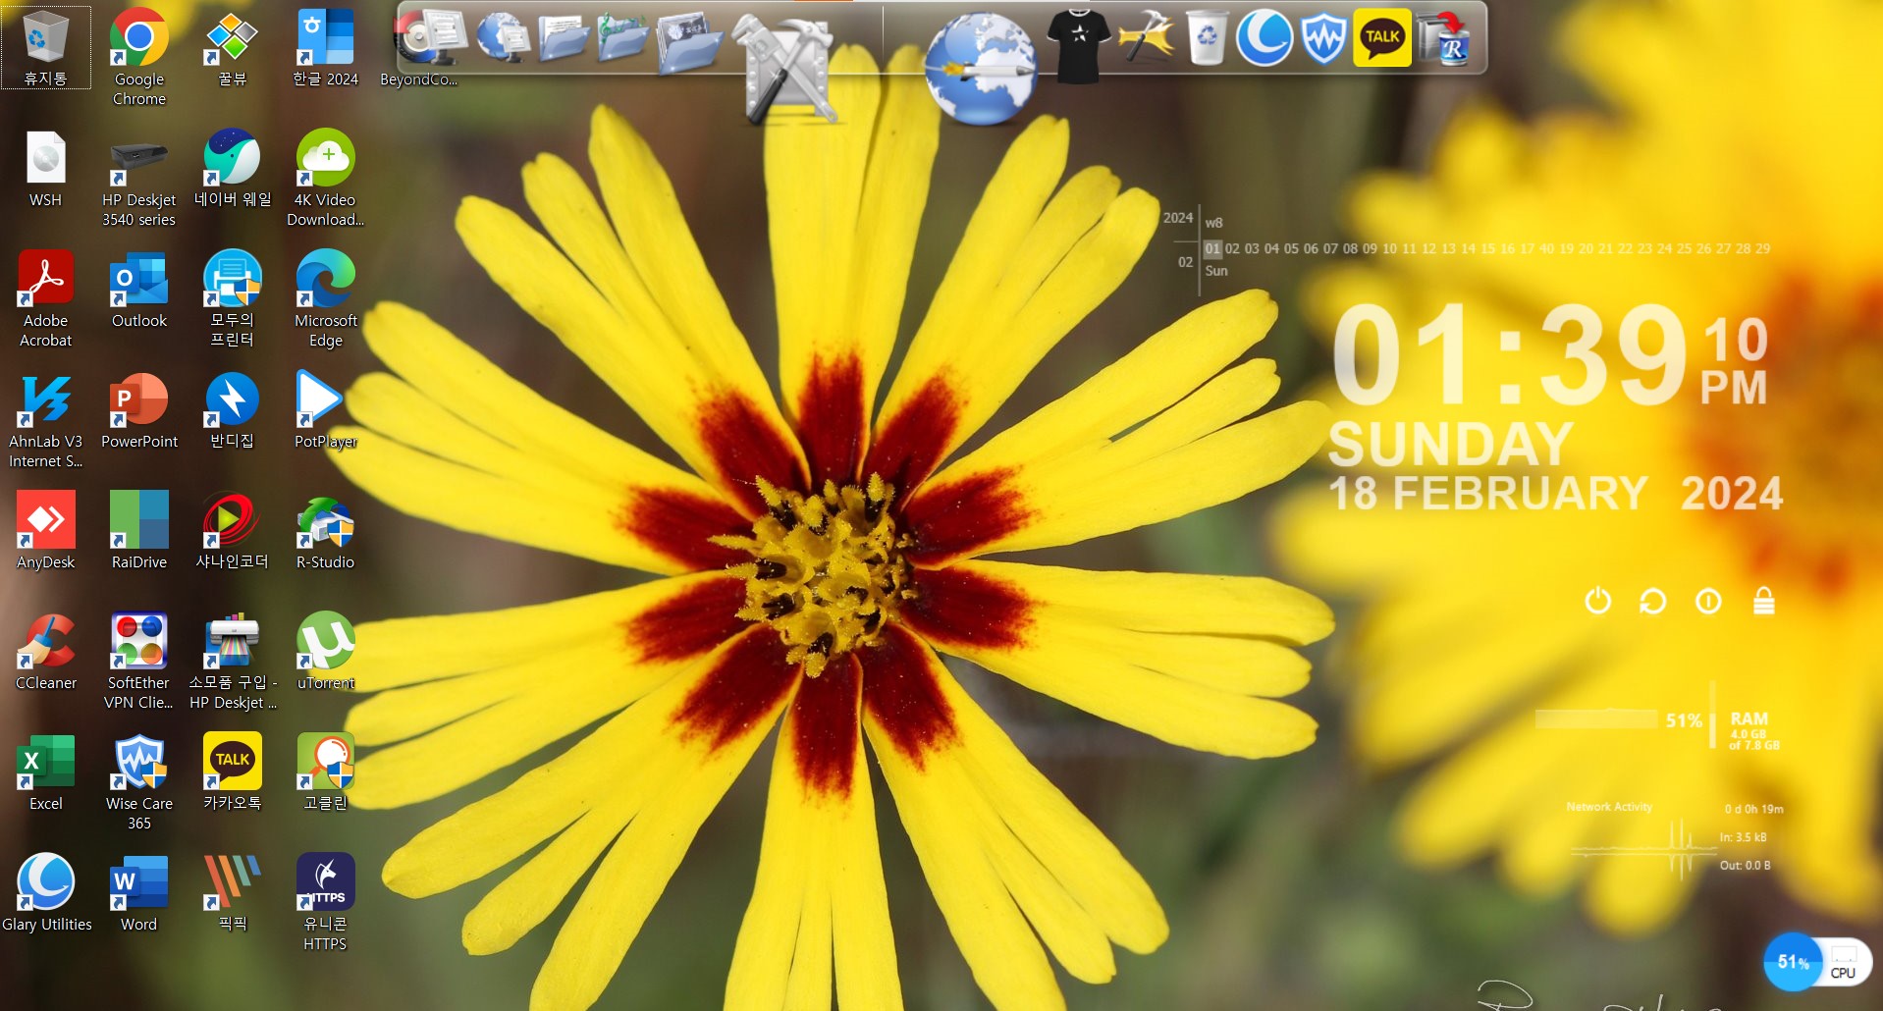Open the music folder in the dock
The height and width of the screenshot is (1011, 1883).
623,37
